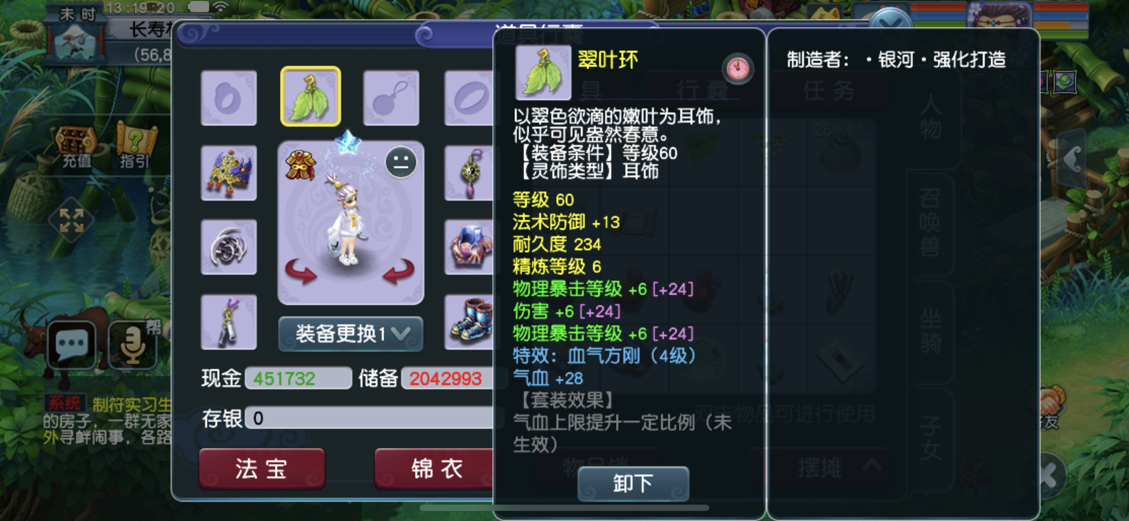Tap the pink clock timer icon

pyautogui.click(x=738, y=69)
